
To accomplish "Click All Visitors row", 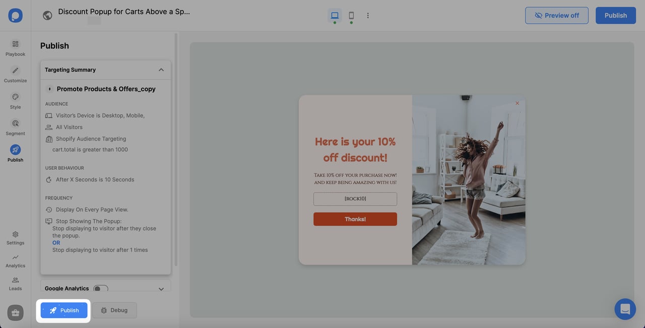I will pyautogui.click(x=69, y=127).
